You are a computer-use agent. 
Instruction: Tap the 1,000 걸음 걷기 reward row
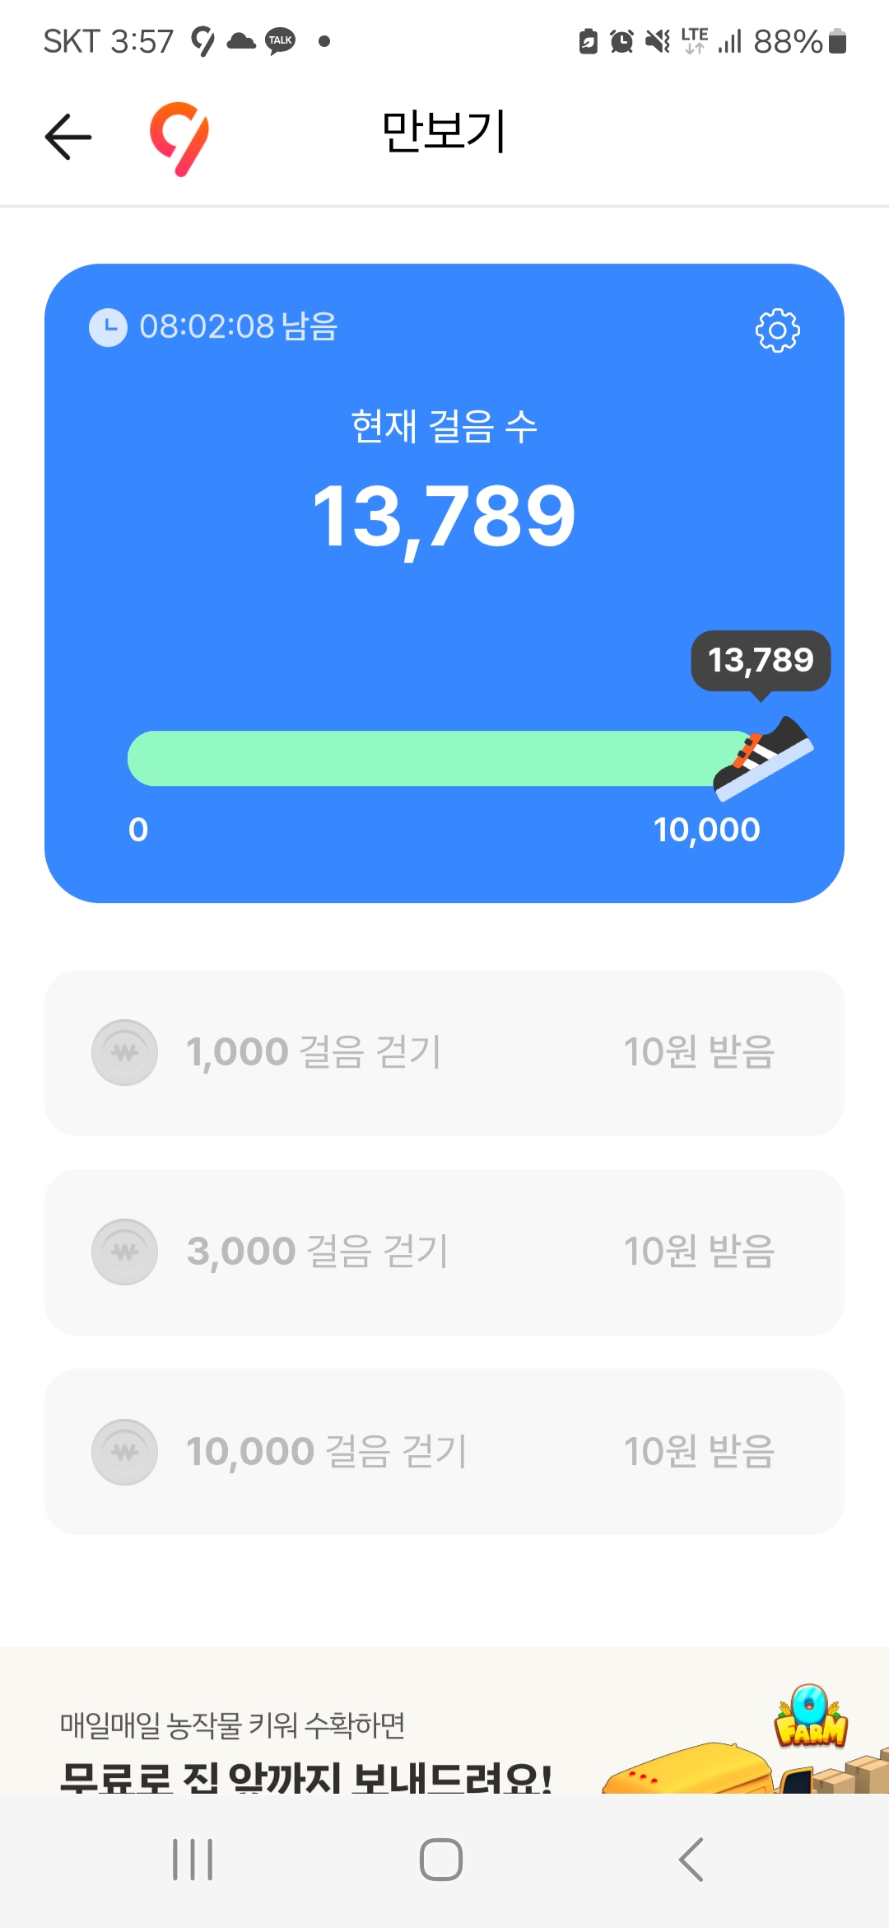point(444,1052)
